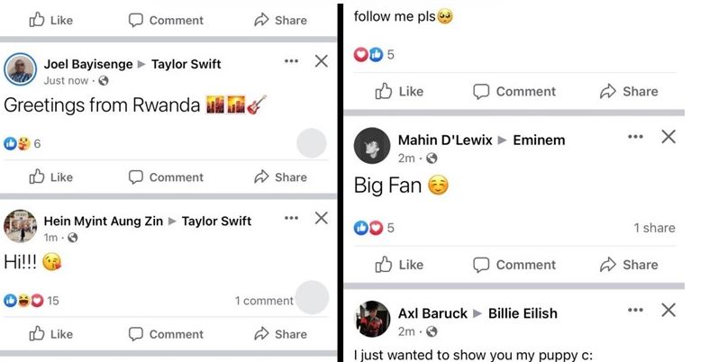Like Joel Bayisenge's Greetings from Rwanda post
Viewport: 709px width, 362px height.
[51, 177]
